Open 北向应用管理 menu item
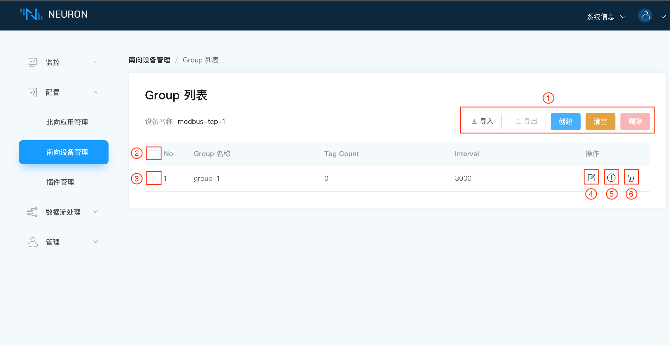 (x=67, y=122)
